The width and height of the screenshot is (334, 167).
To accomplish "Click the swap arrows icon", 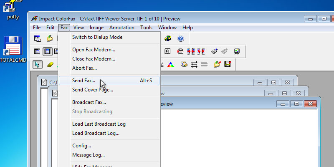I will [194, 64].
